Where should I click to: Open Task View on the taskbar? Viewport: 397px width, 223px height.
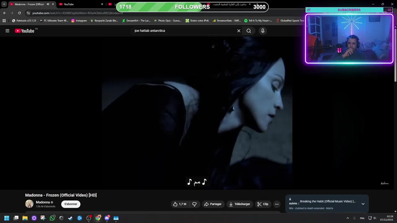(x=16, y=218)
